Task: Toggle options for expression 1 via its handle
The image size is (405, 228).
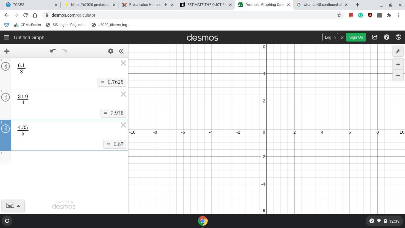Action: (5, 66)
